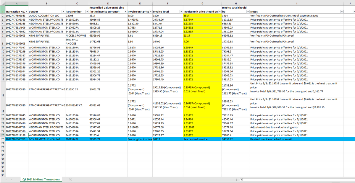
Task: Click the See original invoice cell
Action: tap(140, 139)
